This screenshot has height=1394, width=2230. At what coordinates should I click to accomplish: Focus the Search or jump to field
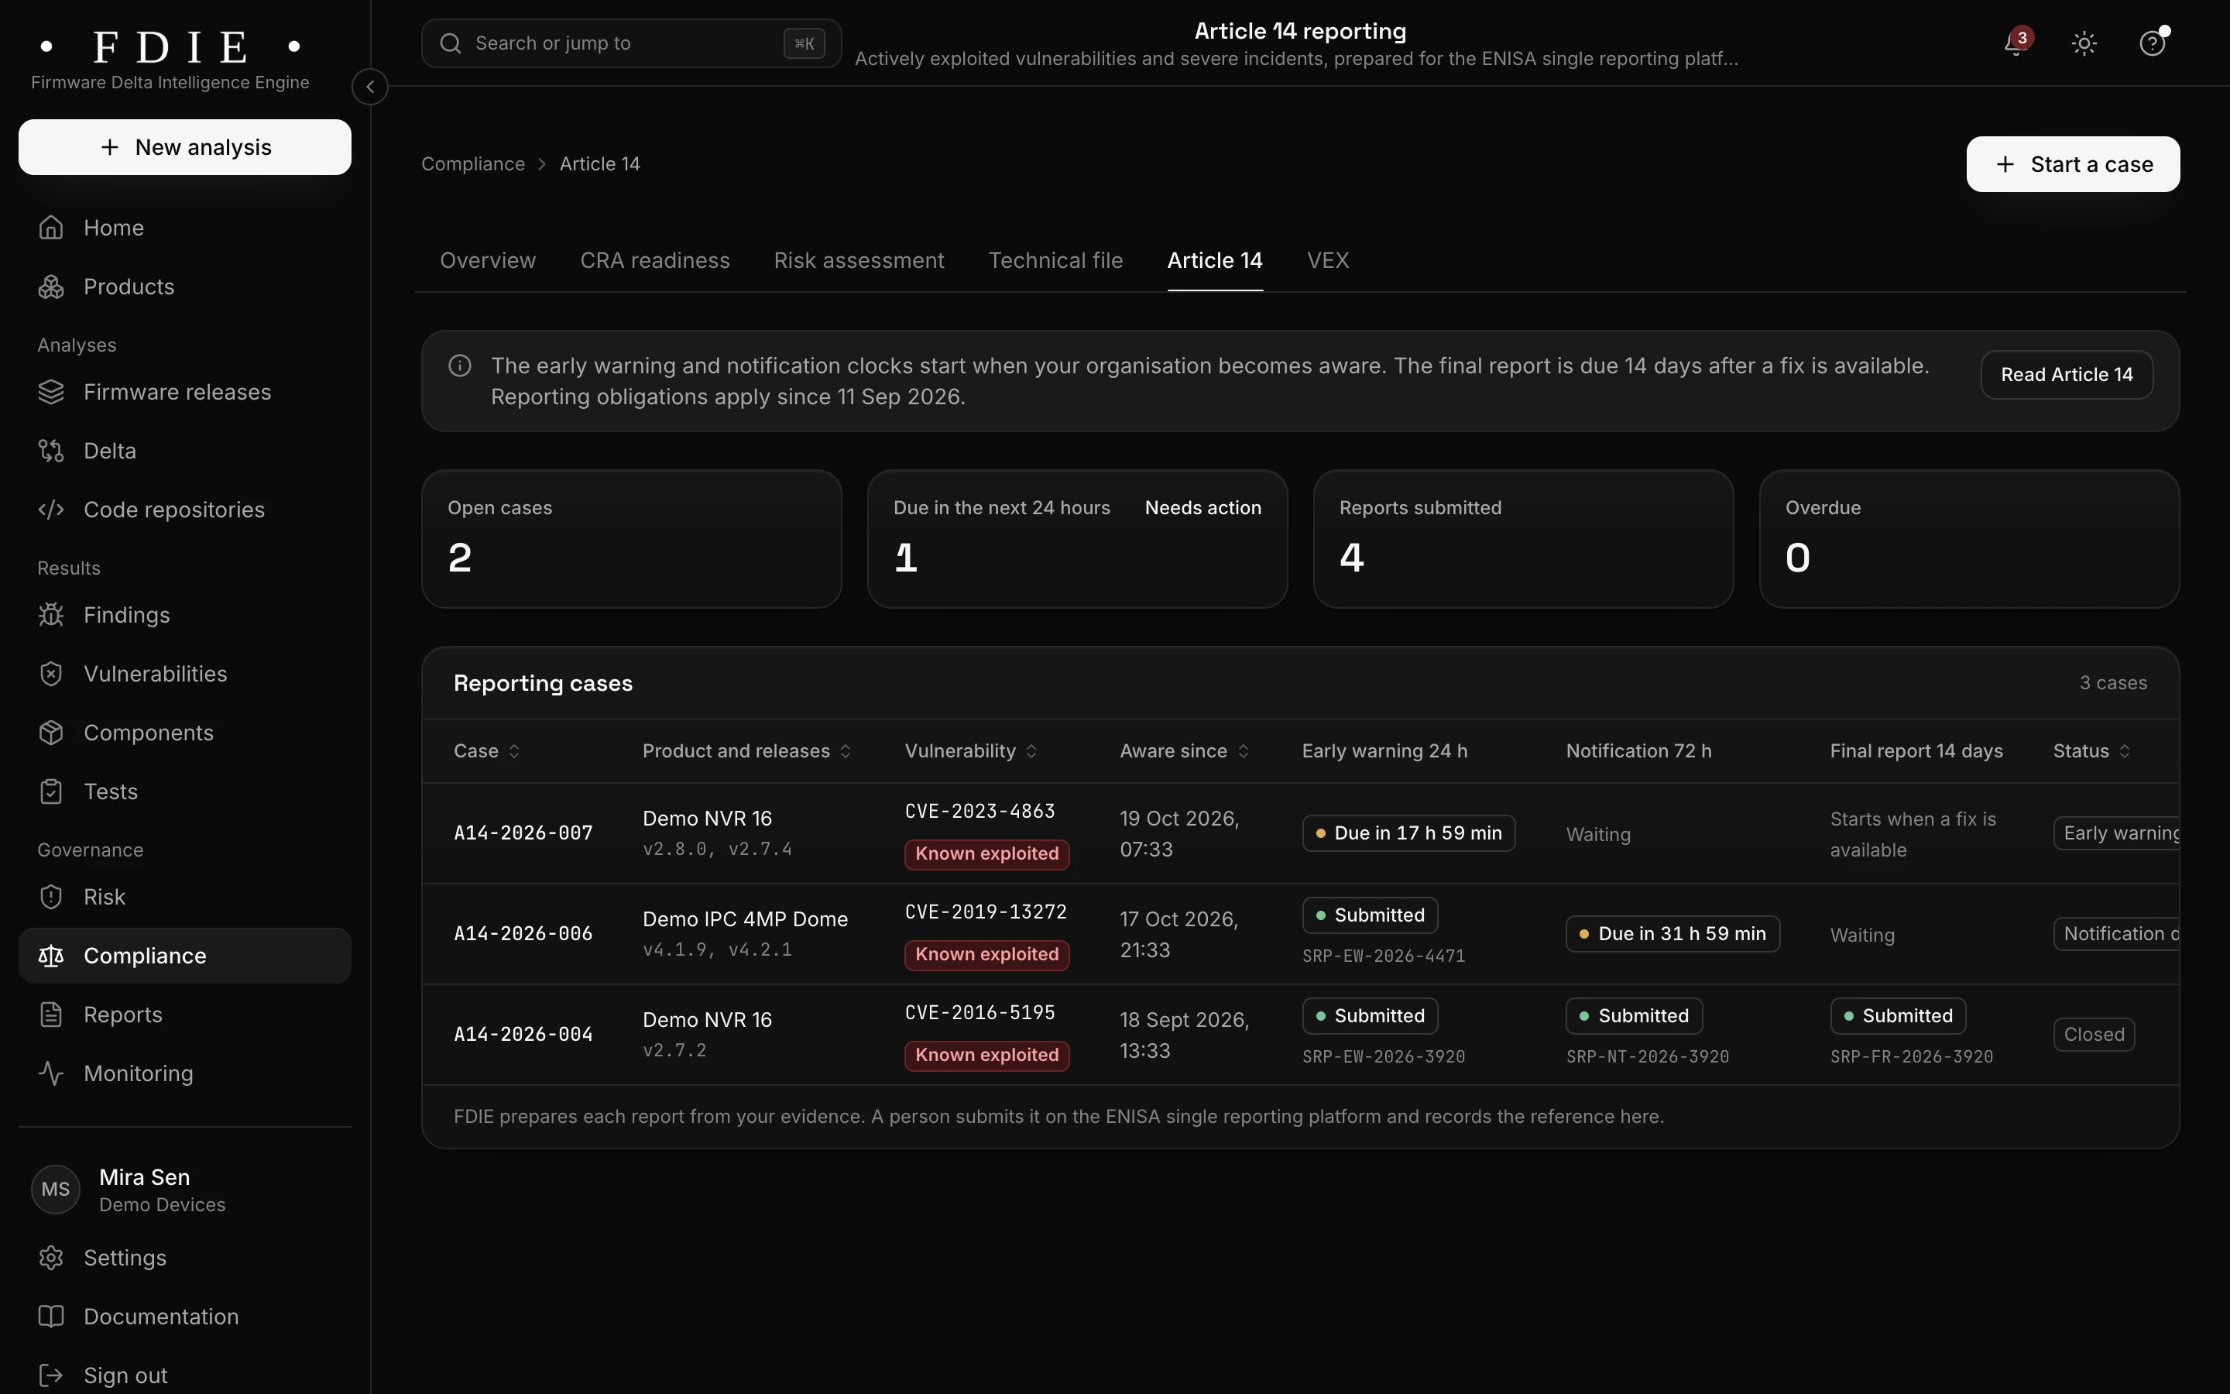click(631, 43)
